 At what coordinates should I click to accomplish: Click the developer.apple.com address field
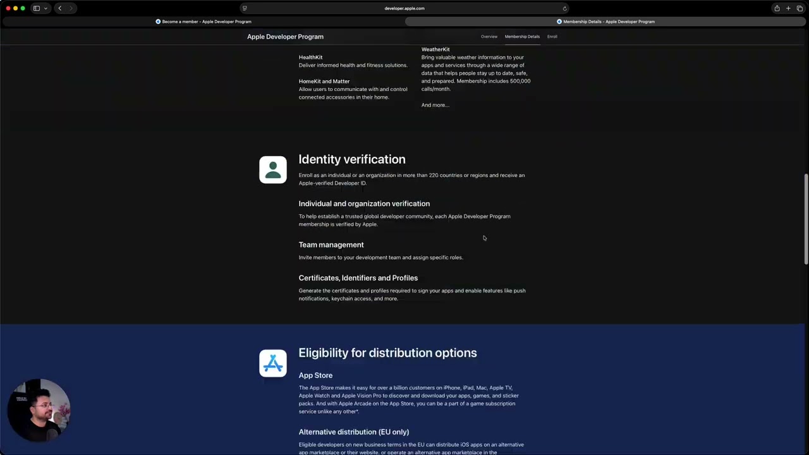pos(404,8)
